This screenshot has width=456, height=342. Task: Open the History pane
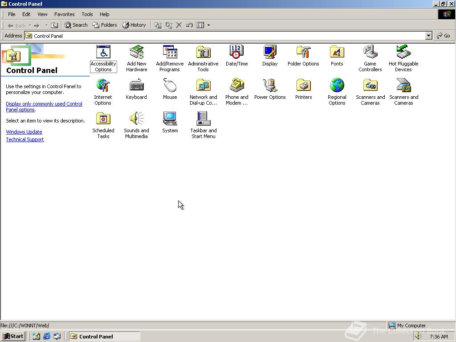134,25
